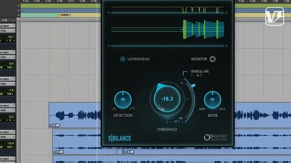Select the upper vocal audio clip waveform
291x163 pixels.
(75, 115)
